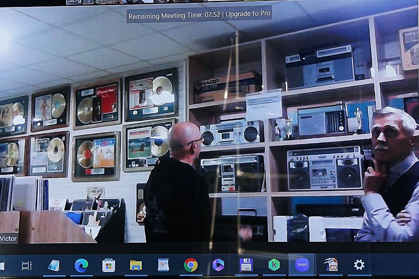The width and height of the screenshot is (419, 279).
Task: Open Task View from the taskbar
Action: click(x=27, y=266)
